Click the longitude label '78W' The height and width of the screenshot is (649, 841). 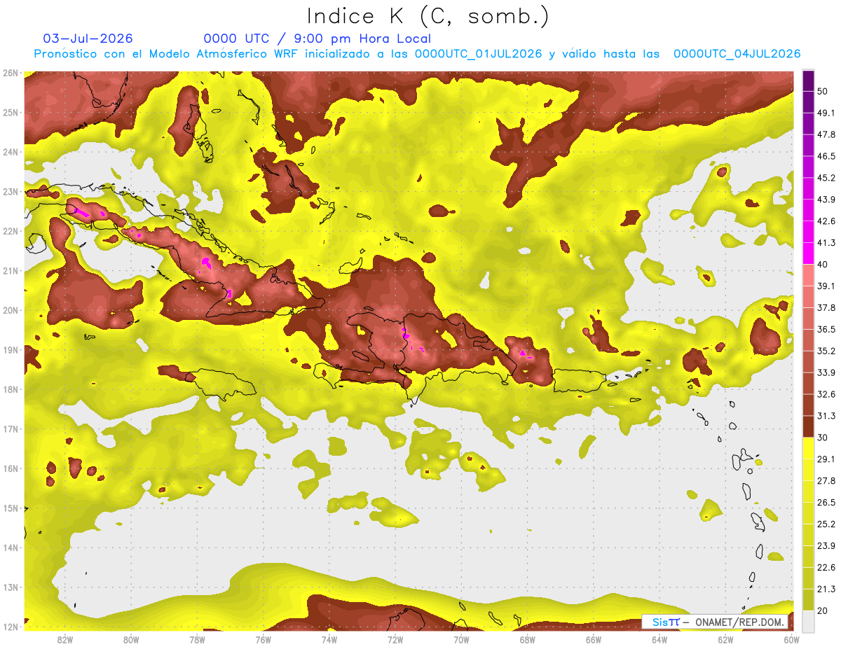[x=197, y=641]
